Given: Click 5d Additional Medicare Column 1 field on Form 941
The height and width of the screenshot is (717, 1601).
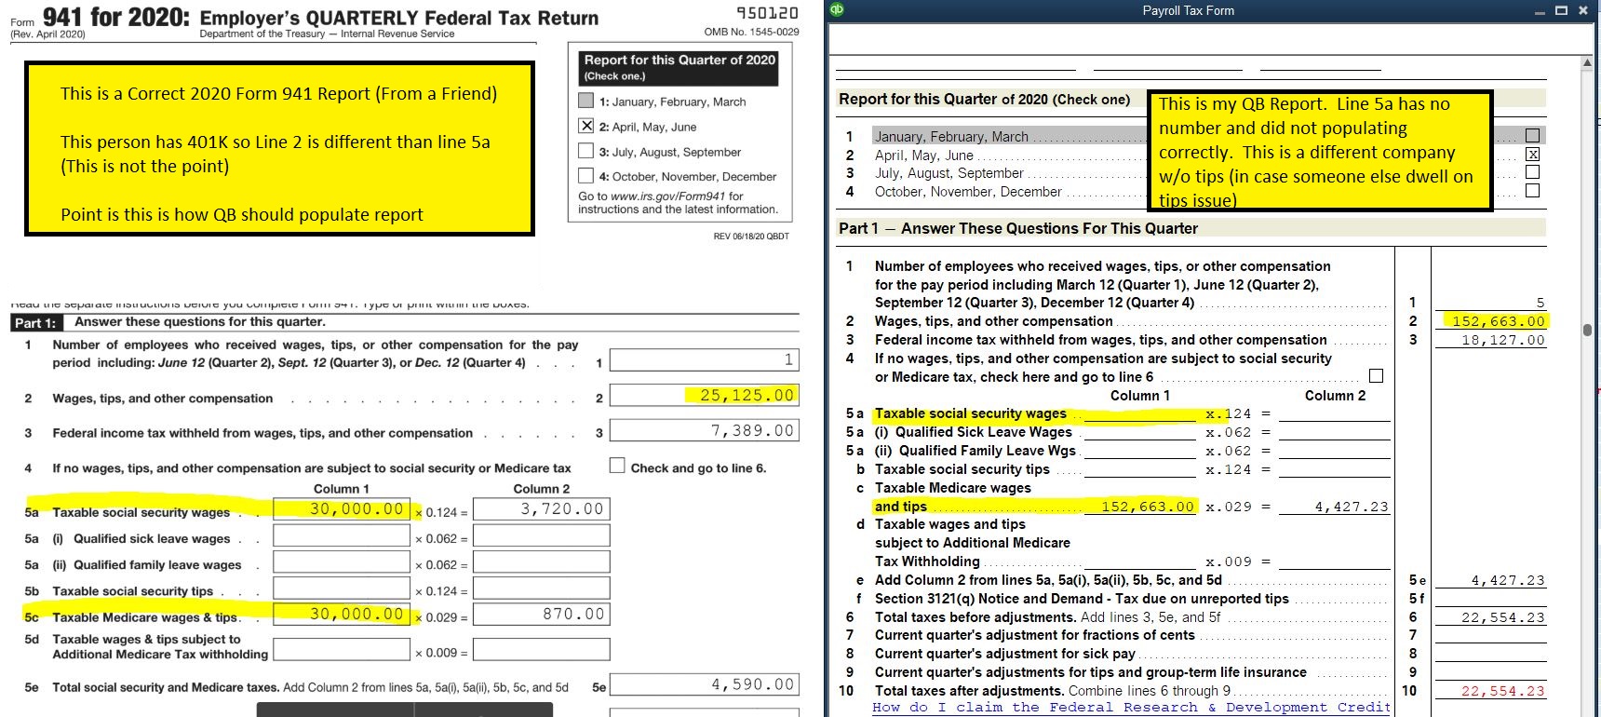Looking at the screenshot, I should coord(342,649).
